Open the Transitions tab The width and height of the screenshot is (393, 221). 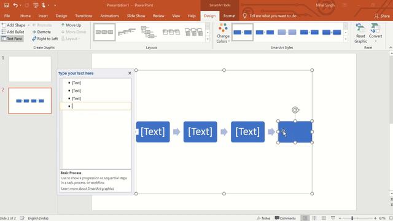pos(84,16)
